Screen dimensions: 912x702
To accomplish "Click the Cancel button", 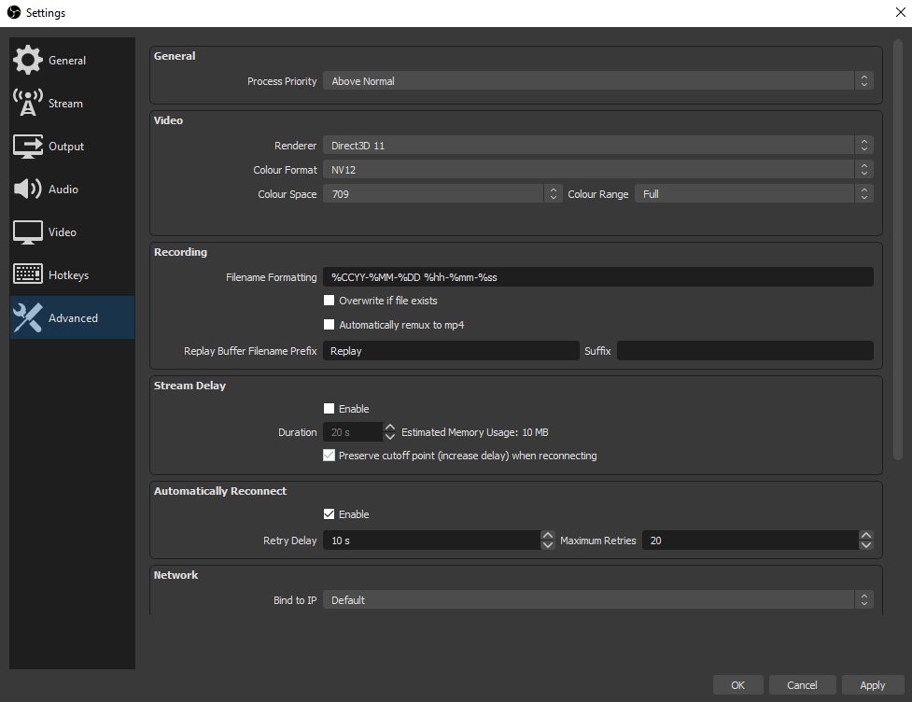I will 802,685.
